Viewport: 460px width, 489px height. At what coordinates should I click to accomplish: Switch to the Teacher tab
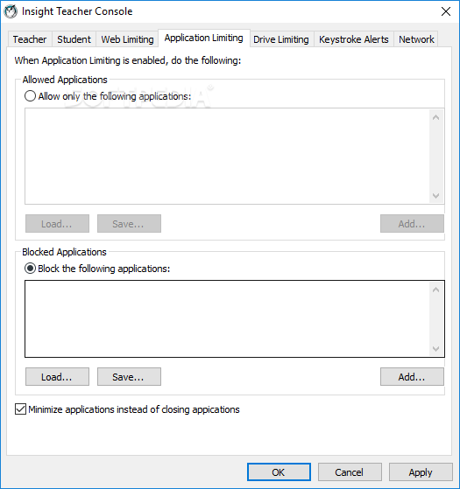click(x=30, y=39)
